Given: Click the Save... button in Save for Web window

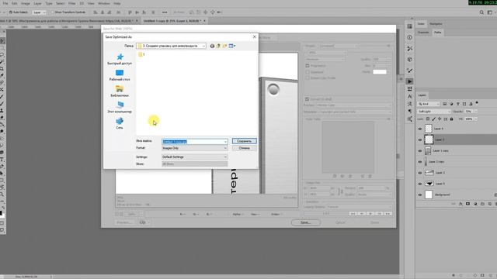Looking at the screenshot, I should [305, 222].
